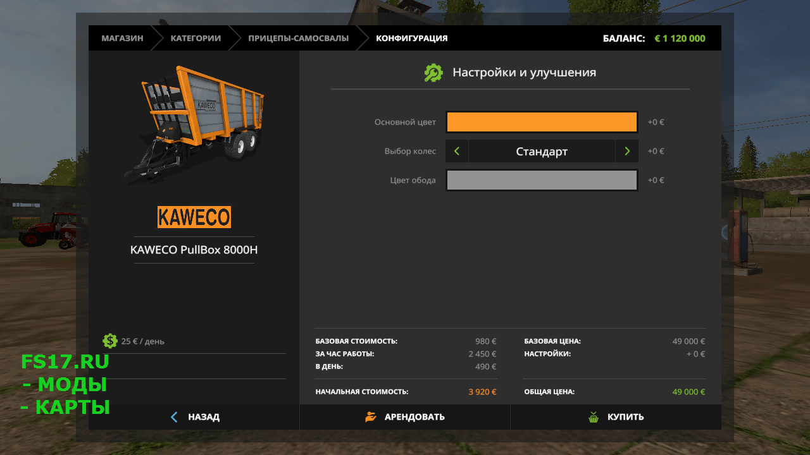Click the orange rent hand icon
810x455 pixels.
click(371, 417)
